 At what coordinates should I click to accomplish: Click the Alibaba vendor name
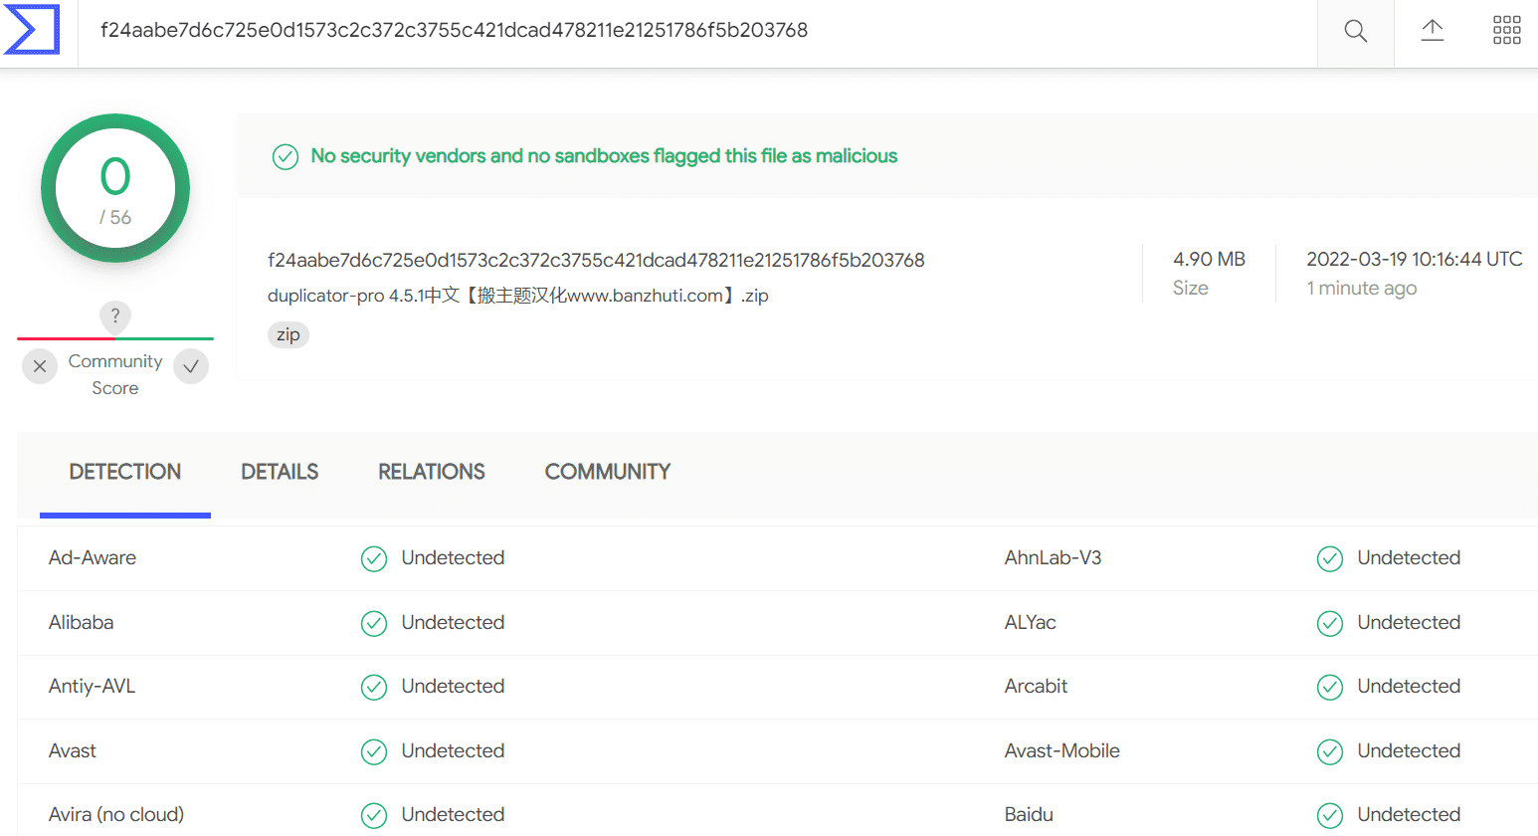point(82,622)
